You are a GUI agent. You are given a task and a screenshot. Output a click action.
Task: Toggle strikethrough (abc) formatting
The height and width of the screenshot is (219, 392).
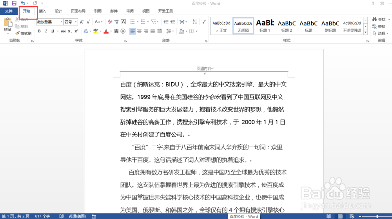coord(63,31)
